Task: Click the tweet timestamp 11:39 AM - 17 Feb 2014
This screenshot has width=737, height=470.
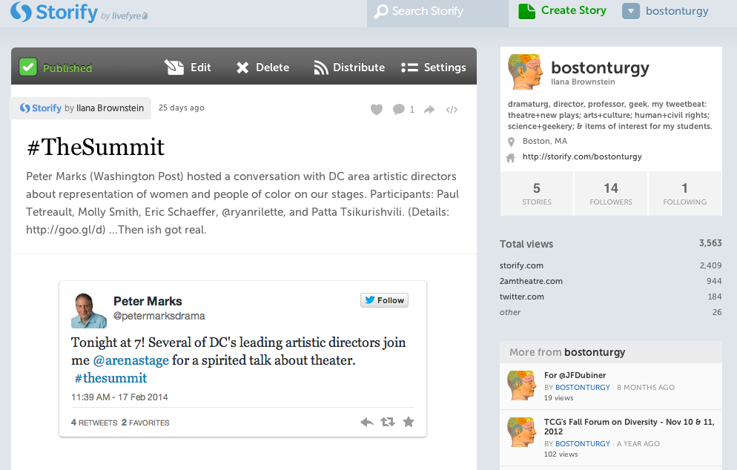Action: tap(119, 397)
